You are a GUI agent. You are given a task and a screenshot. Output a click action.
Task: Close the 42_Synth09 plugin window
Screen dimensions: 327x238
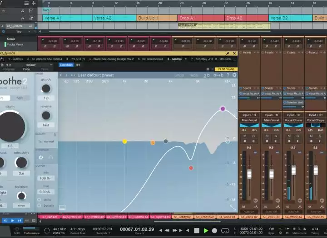click(234, 53)
